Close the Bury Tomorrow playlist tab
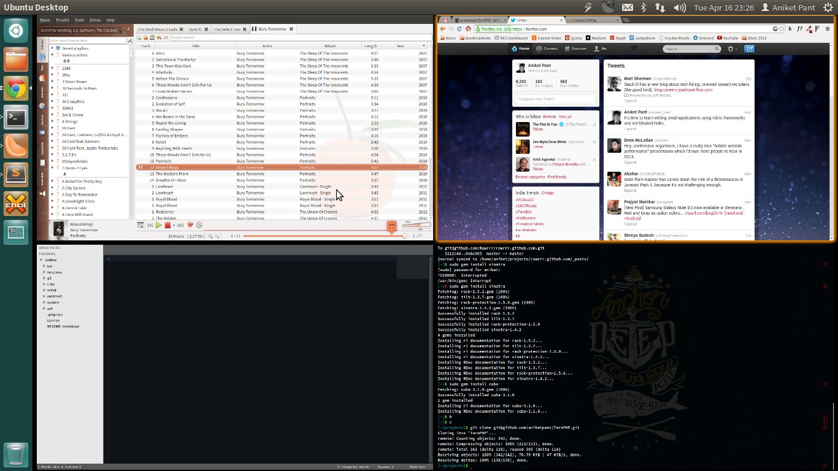The image size is (838, 471). pos(291,29)
